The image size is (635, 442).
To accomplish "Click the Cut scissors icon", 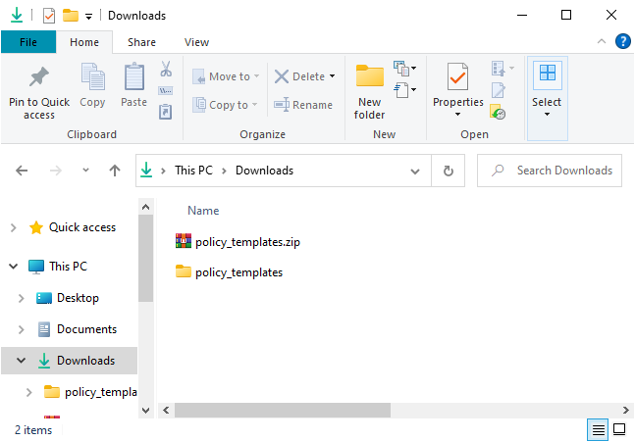I will pyautogui.click(x=166, y=69).
